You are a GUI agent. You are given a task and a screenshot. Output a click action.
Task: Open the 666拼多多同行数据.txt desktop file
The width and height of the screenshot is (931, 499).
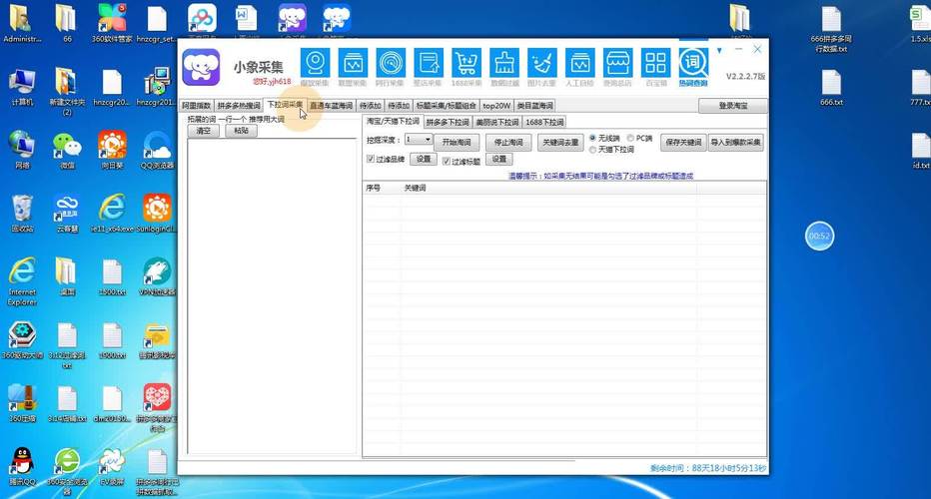[831, 29]
